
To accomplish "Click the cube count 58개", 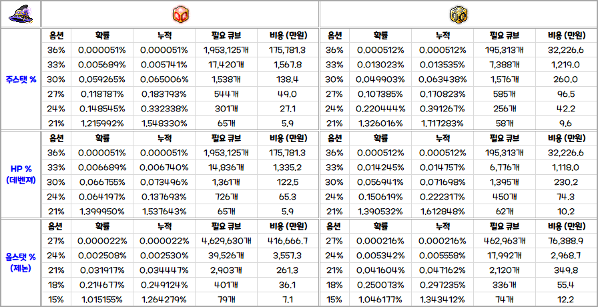I will click(505, 123).
